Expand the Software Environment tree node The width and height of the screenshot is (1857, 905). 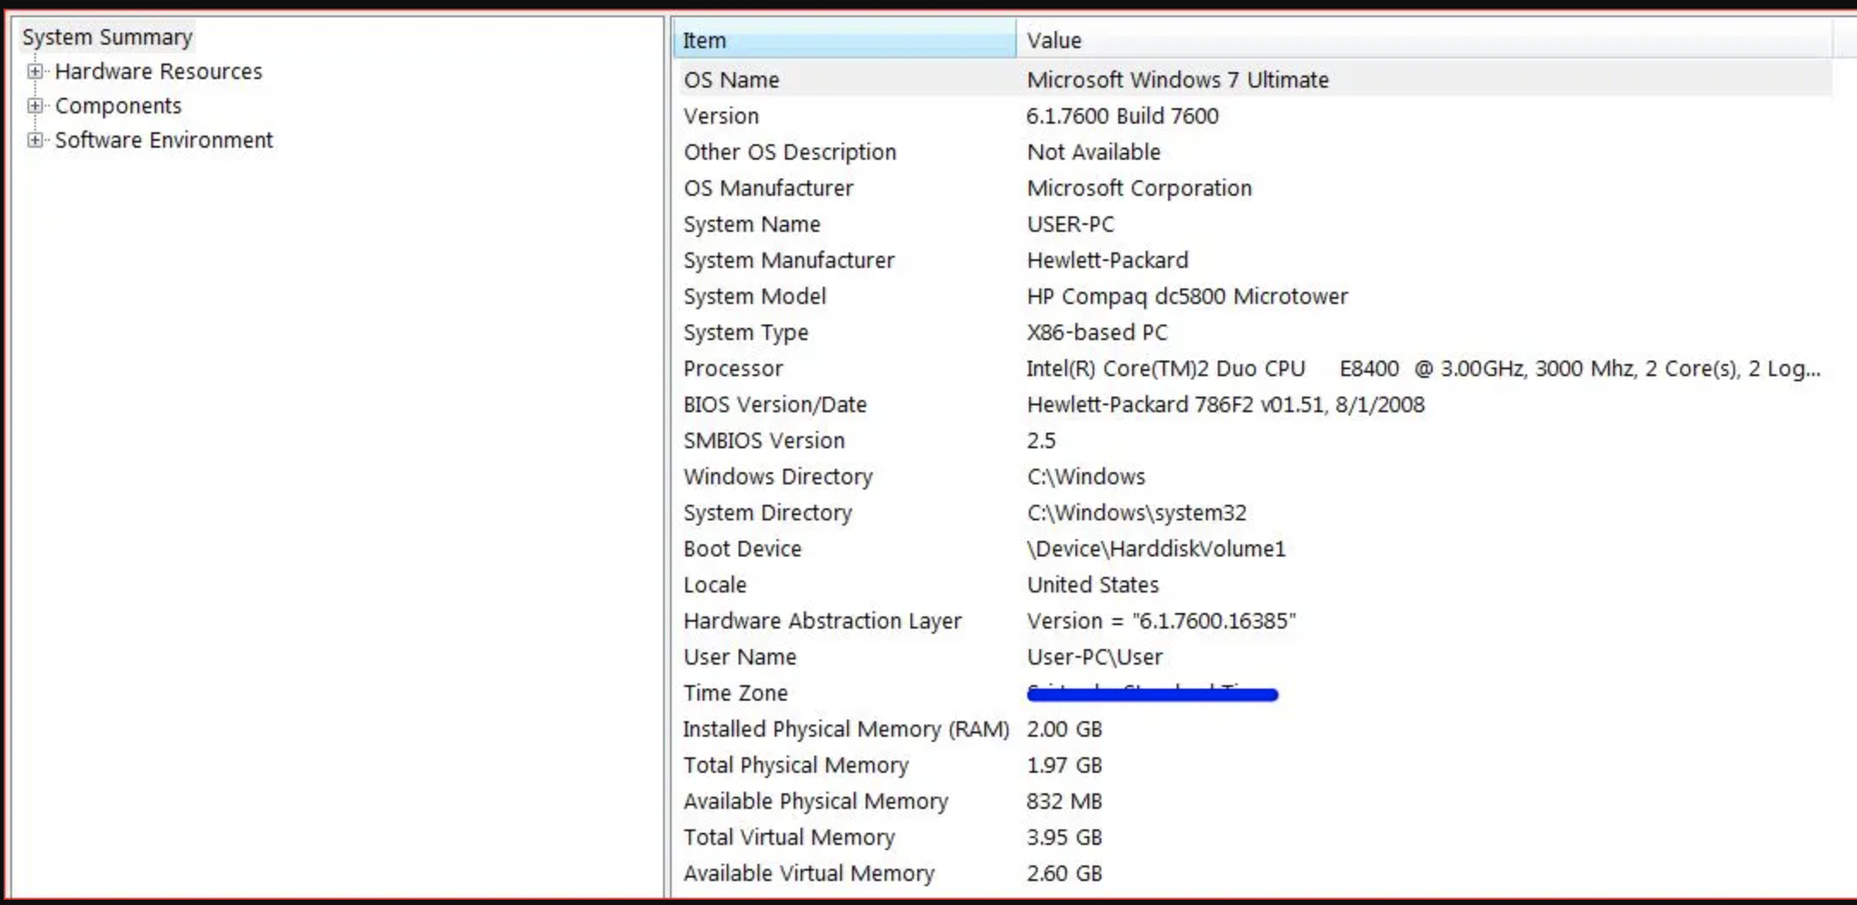click(34, 140)
